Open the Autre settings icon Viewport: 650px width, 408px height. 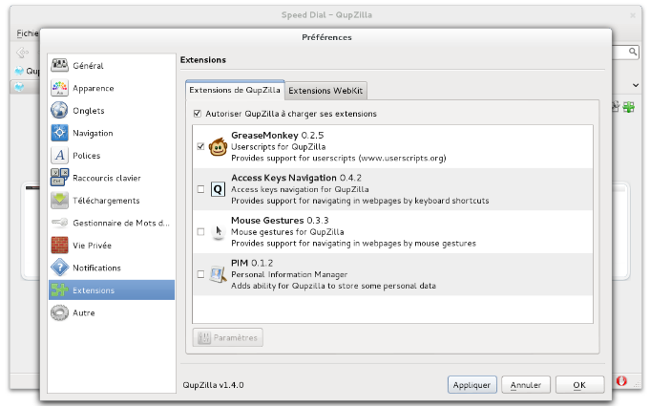coord(60,312)
